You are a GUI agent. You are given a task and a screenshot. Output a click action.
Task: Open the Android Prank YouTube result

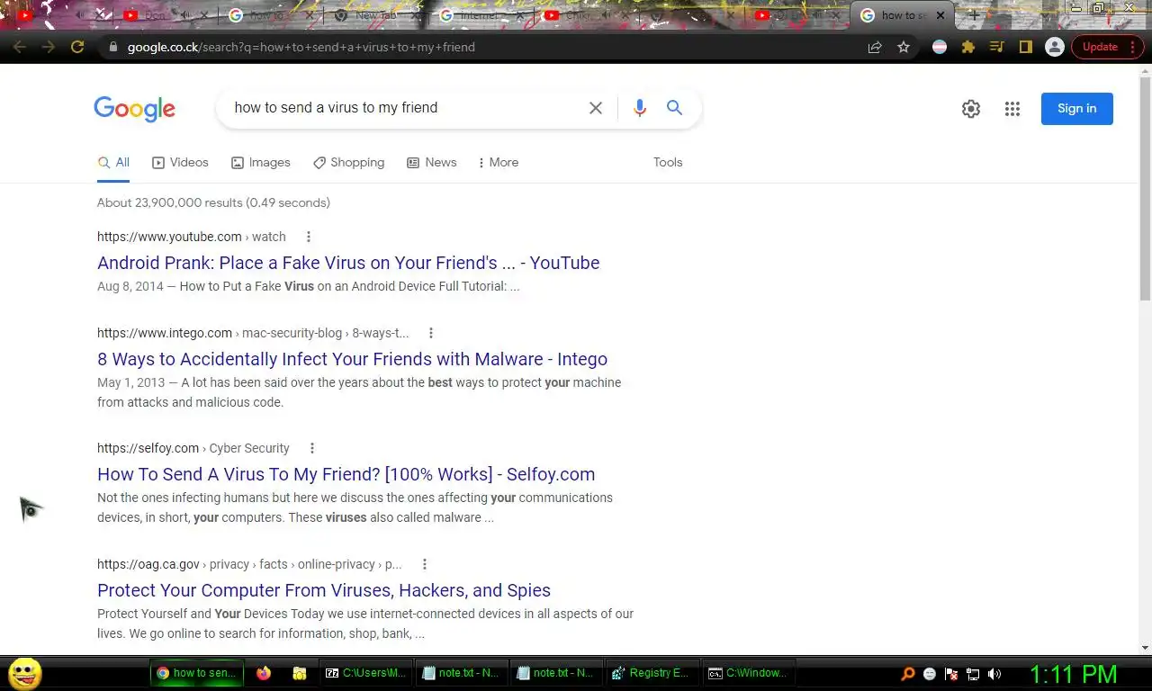(x=348, y=263)
